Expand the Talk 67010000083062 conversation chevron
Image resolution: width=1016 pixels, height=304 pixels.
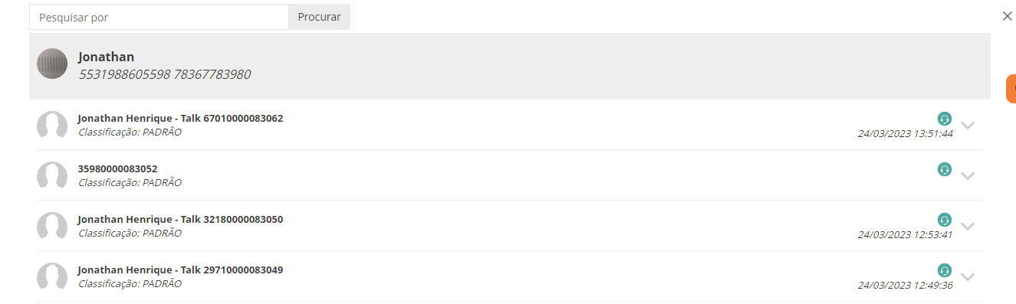(x=968, y=126)
